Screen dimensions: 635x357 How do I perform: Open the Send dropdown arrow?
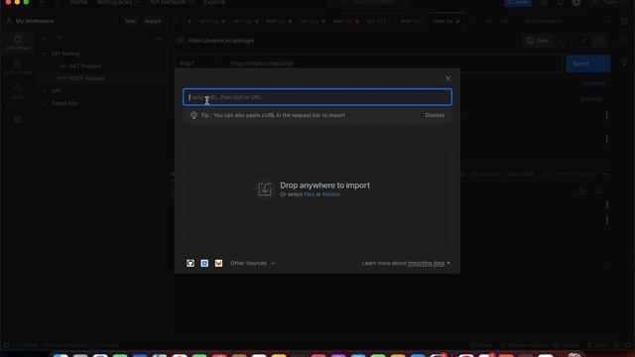[603, 63]
